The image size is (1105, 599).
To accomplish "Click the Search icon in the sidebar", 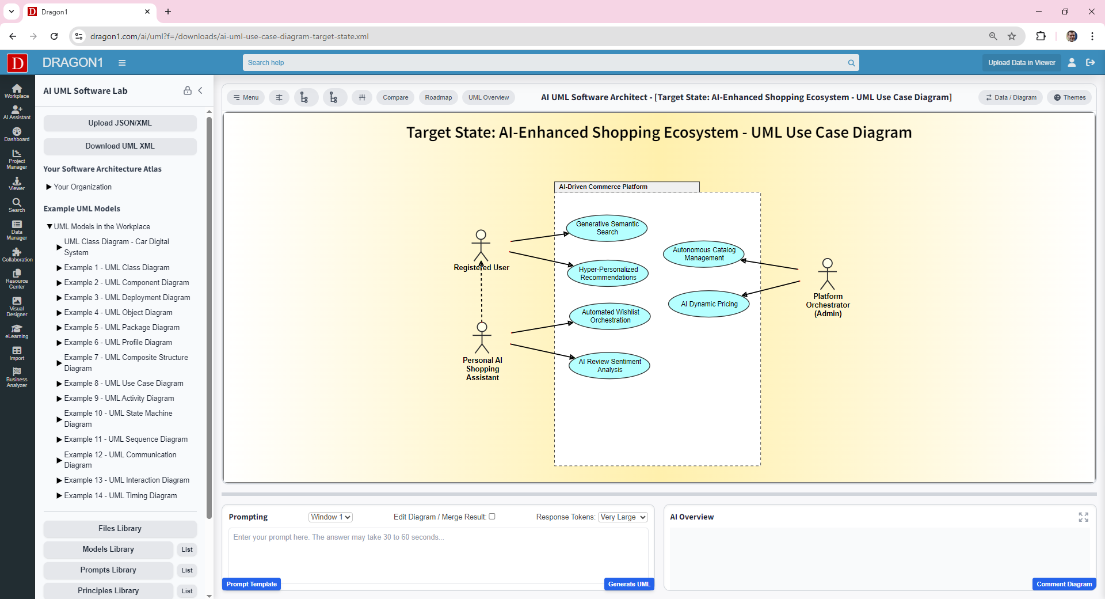I will click(x=17, y=204).
